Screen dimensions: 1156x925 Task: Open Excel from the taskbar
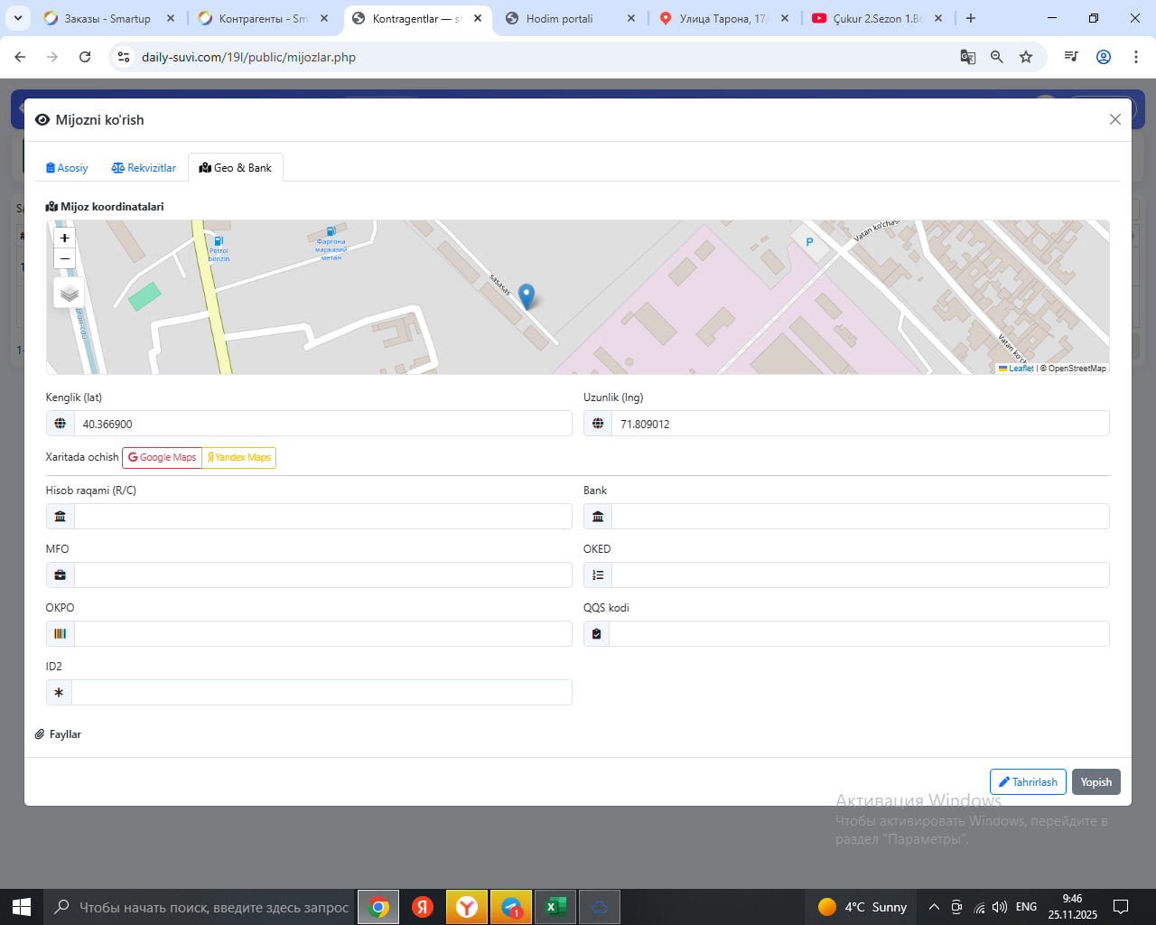[555, 907]
